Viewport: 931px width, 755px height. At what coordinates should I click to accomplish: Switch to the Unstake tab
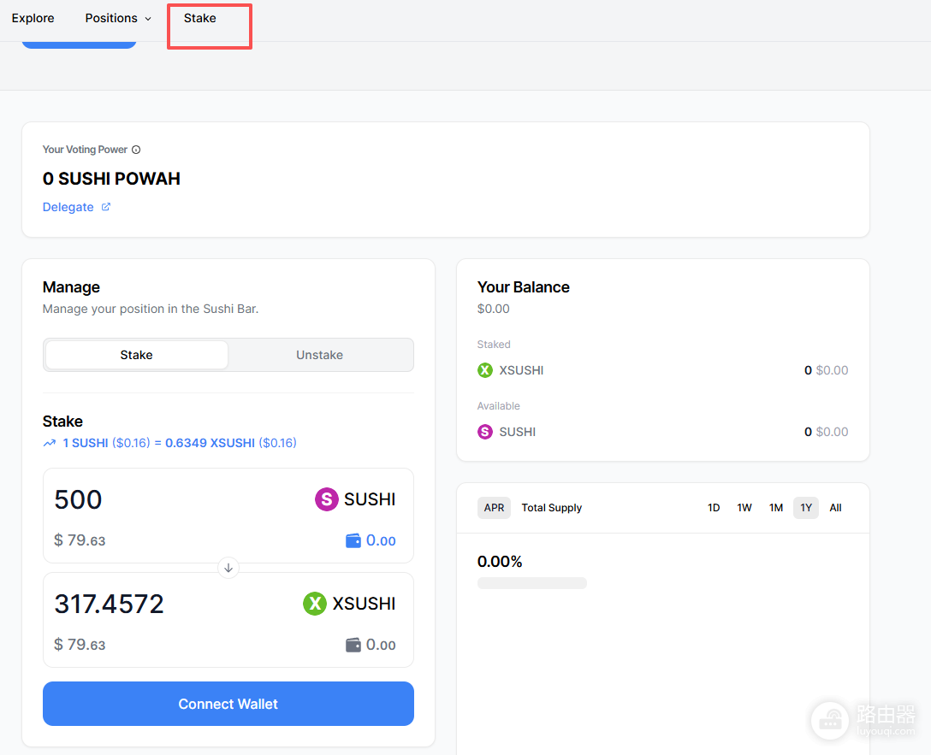coord(319,355)
